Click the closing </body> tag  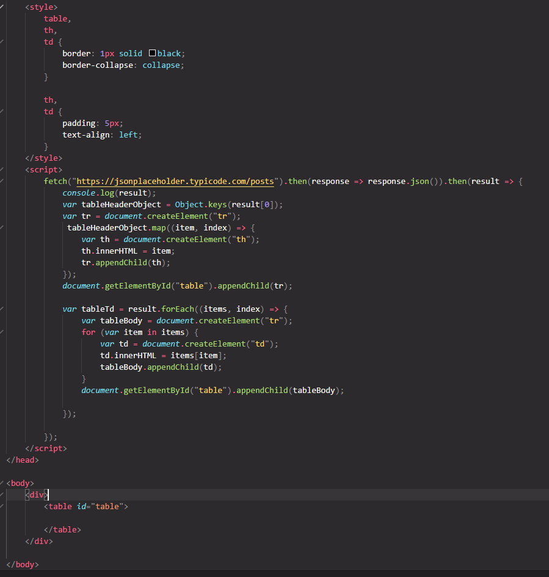tap(23, 565)
